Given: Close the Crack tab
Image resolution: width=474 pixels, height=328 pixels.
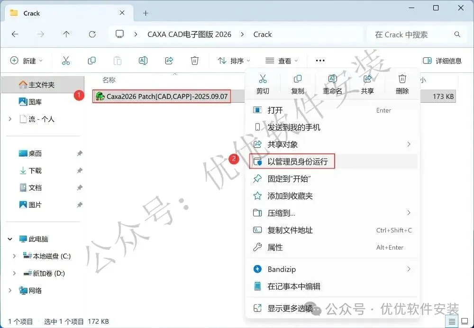Looking at the screenshot, I should 122,13.
